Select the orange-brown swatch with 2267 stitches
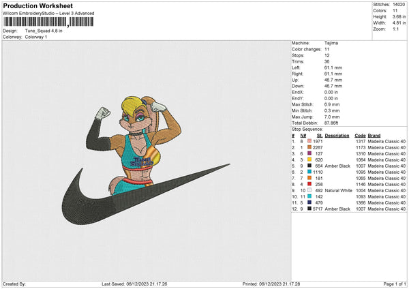This screenshot has height=289, width=409. tap(309, 147)
